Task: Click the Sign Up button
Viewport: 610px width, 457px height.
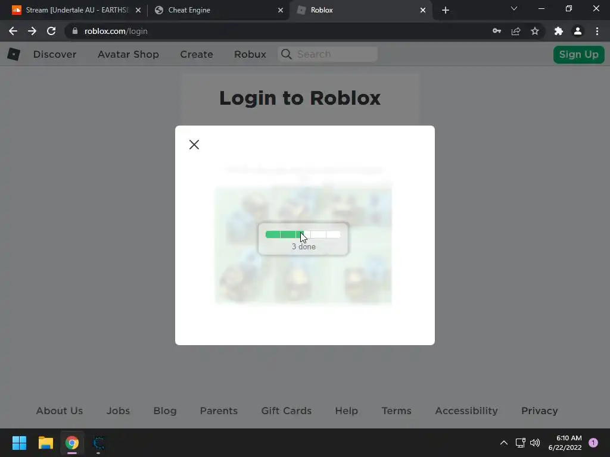Action: tap(579, 54)
